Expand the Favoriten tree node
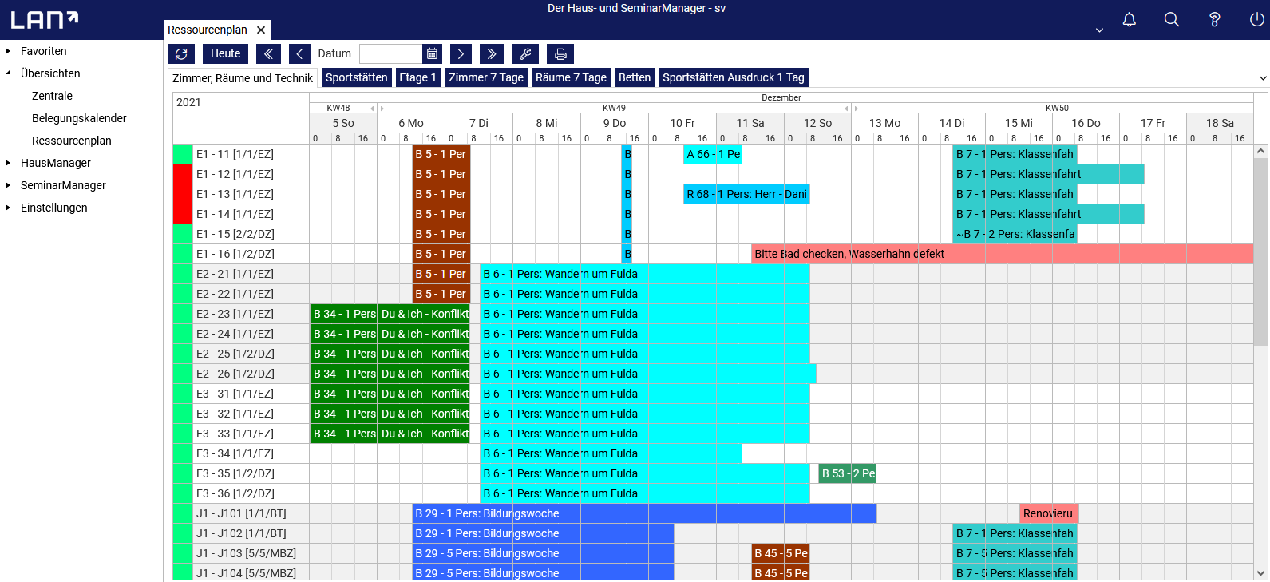 [9, 51]
